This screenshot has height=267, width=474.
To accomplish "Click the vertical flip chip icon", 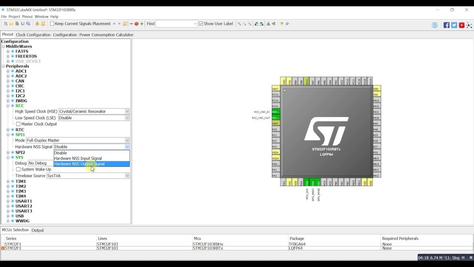I will tap(268, 24).
